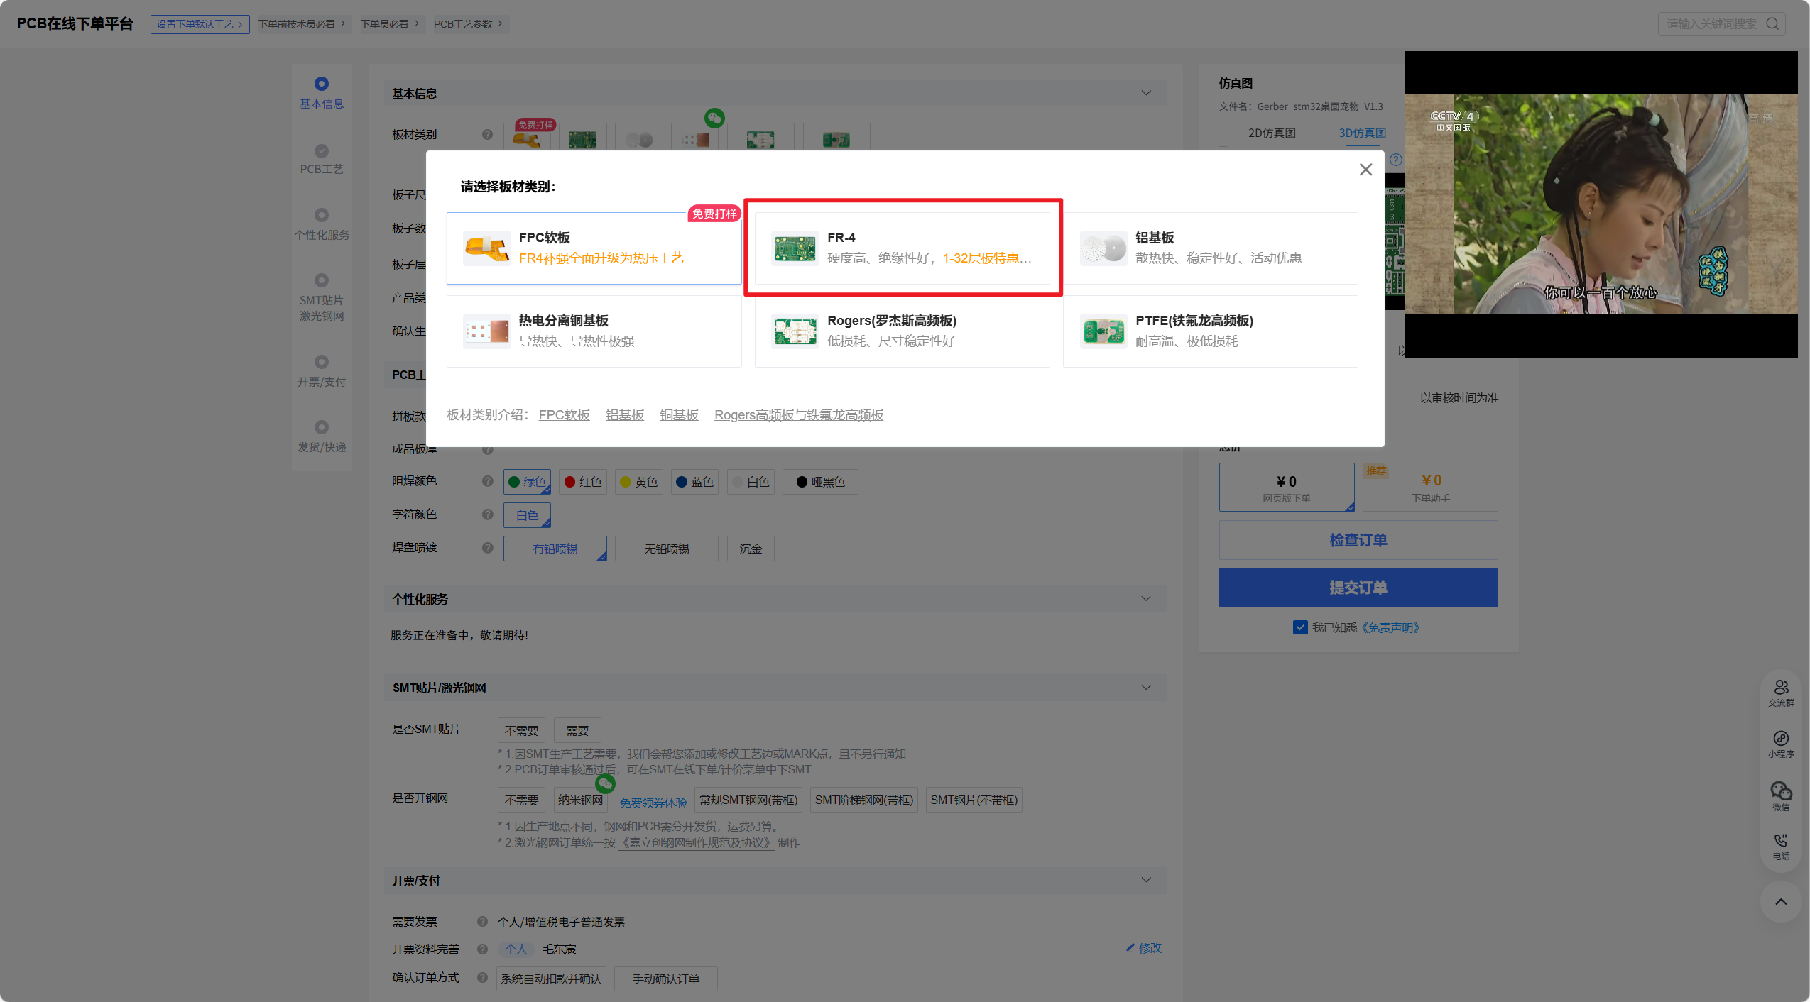Select PTFE(铁氟龙高频板) material card

coord(1210,331)
